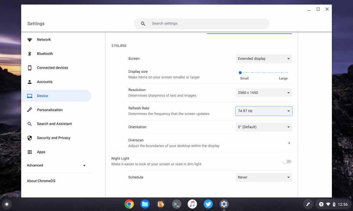Click the Connected devices phone icon

point(29,68)
